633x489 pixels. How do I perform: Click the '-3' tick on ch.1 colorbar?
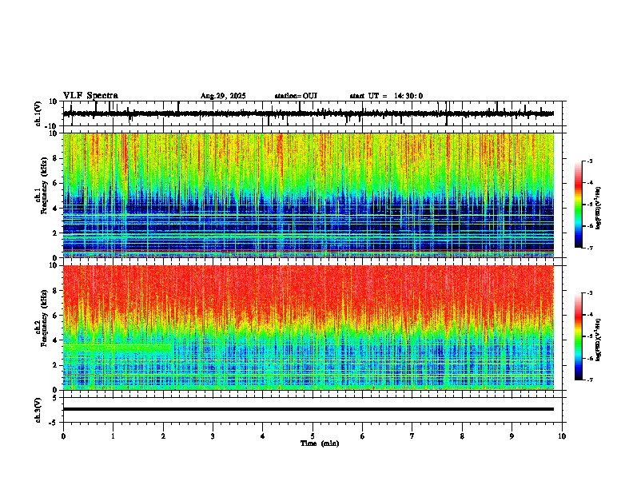(x=589, y=161)
